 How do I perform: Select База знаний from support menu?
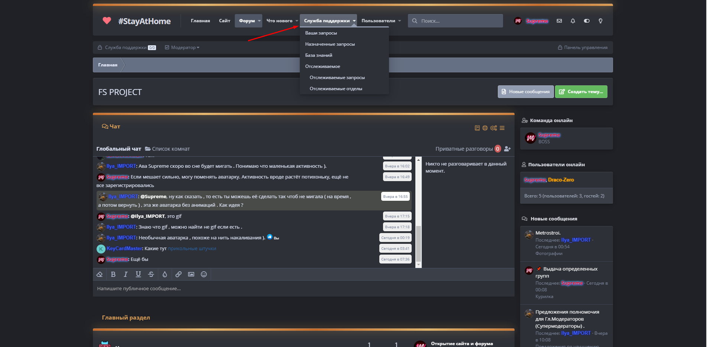click(x=319, y=55)
